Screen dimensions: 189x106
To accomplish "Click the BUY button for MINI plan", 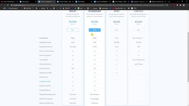I will point(117,30).
